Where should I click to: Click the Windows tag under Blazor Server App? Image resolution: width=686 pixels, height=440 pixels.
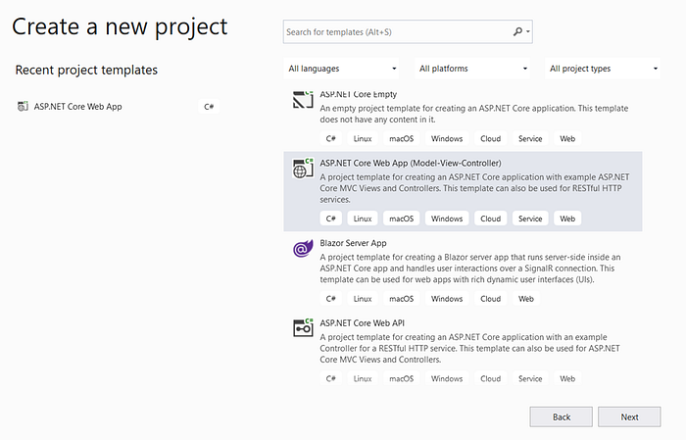point(447,298)
